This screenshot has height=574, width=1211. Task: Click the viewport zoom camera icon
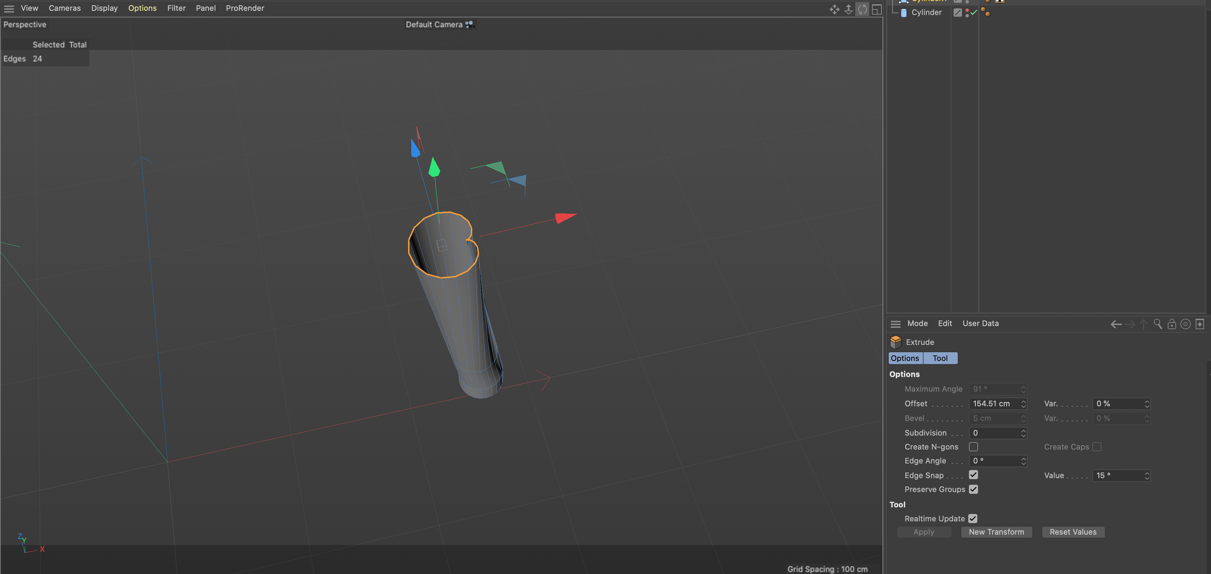click(x=848, y=9)
